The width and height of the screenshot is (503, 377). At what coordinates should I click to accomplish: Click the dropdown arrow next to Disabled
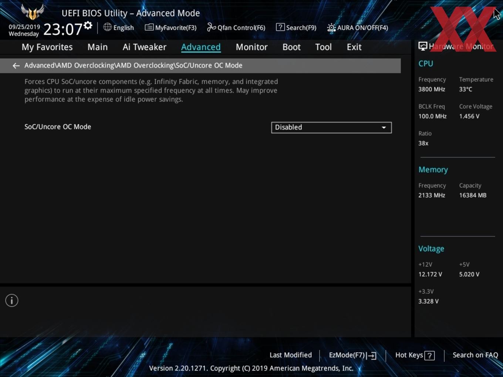(x=384, y=128)
